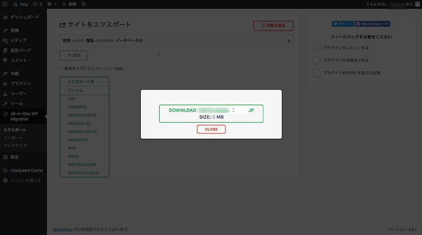Click the サイトをエクスポート export icon
Screen dimensions: 422x235
[62, 25]
